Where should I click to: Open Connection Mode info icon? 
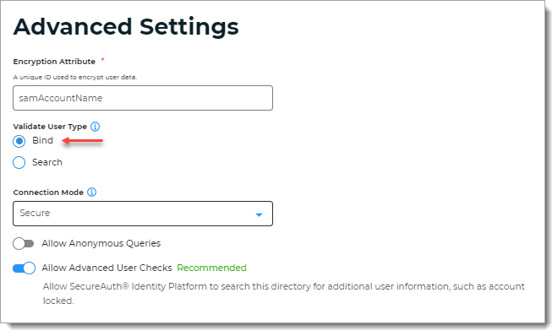click(x=92, y=192)
